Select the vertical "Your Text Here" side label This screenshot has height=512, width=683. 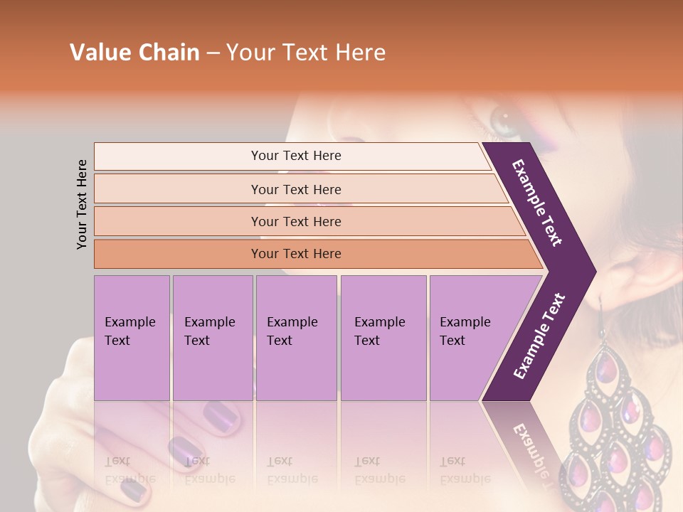tap(82, 204)
